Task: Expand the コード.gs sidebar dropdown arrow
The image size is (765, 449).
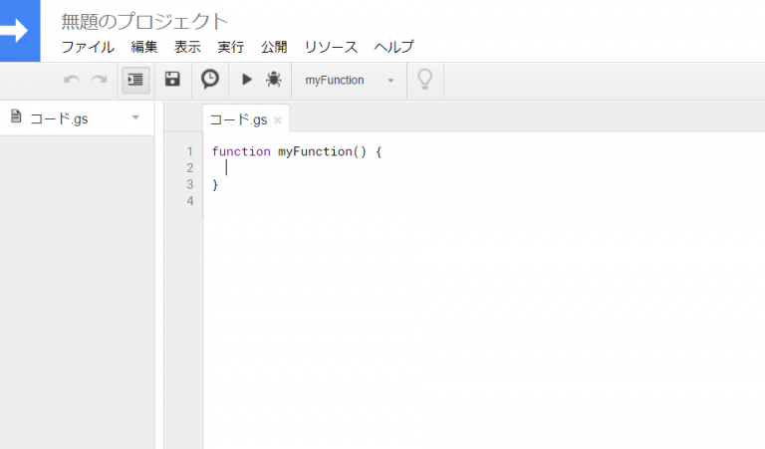Action: pos(135,117)
